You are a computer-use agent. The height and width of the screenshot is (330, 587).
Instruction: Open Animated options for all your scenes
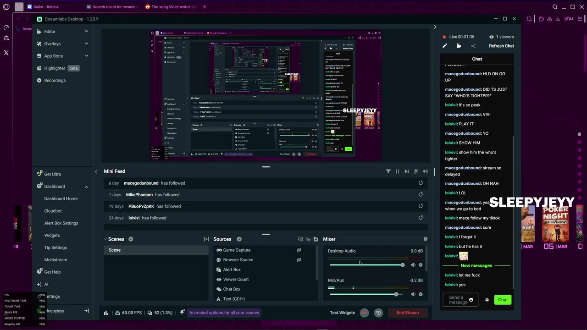click(224, 313)
